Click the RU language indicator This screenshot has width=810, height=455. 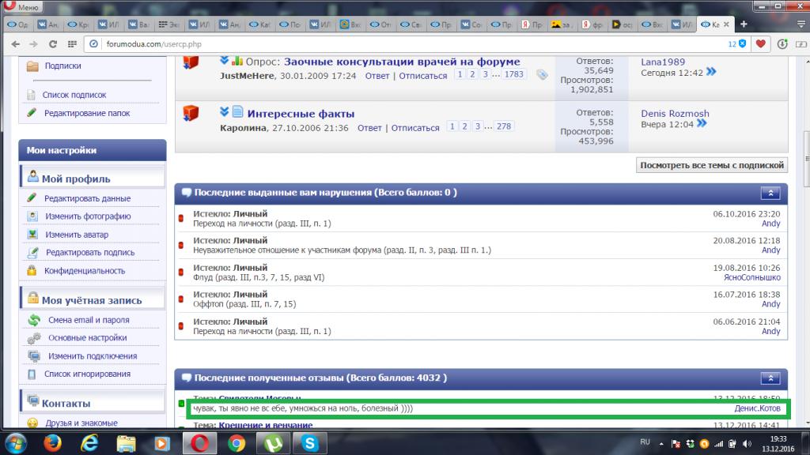point(645,442)
